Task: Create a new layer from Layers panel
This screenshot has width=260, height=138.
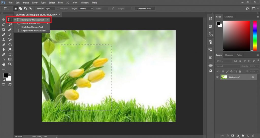Action: 248,135
